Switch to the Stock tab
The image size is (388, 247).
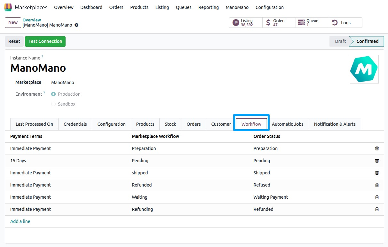coord(170,124)
